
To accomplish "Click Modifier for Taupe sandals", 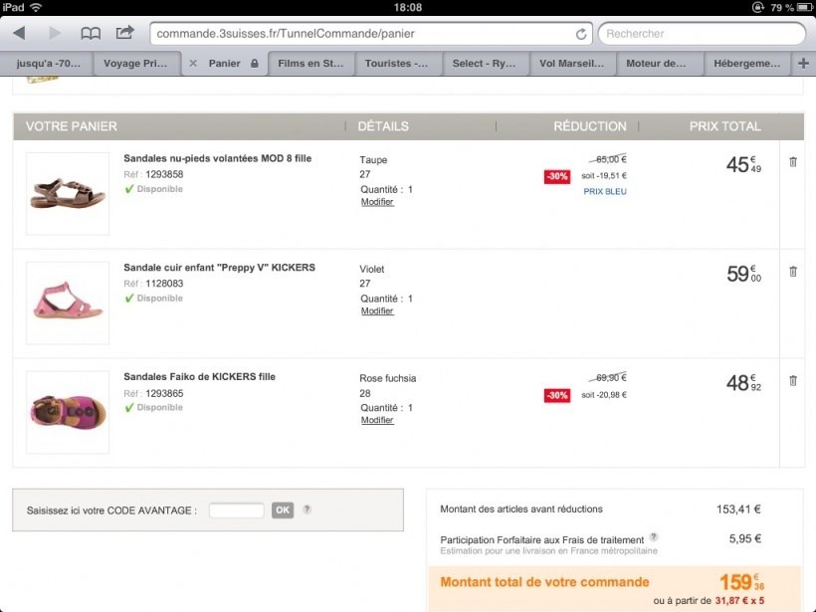I will tap(377, 202).
